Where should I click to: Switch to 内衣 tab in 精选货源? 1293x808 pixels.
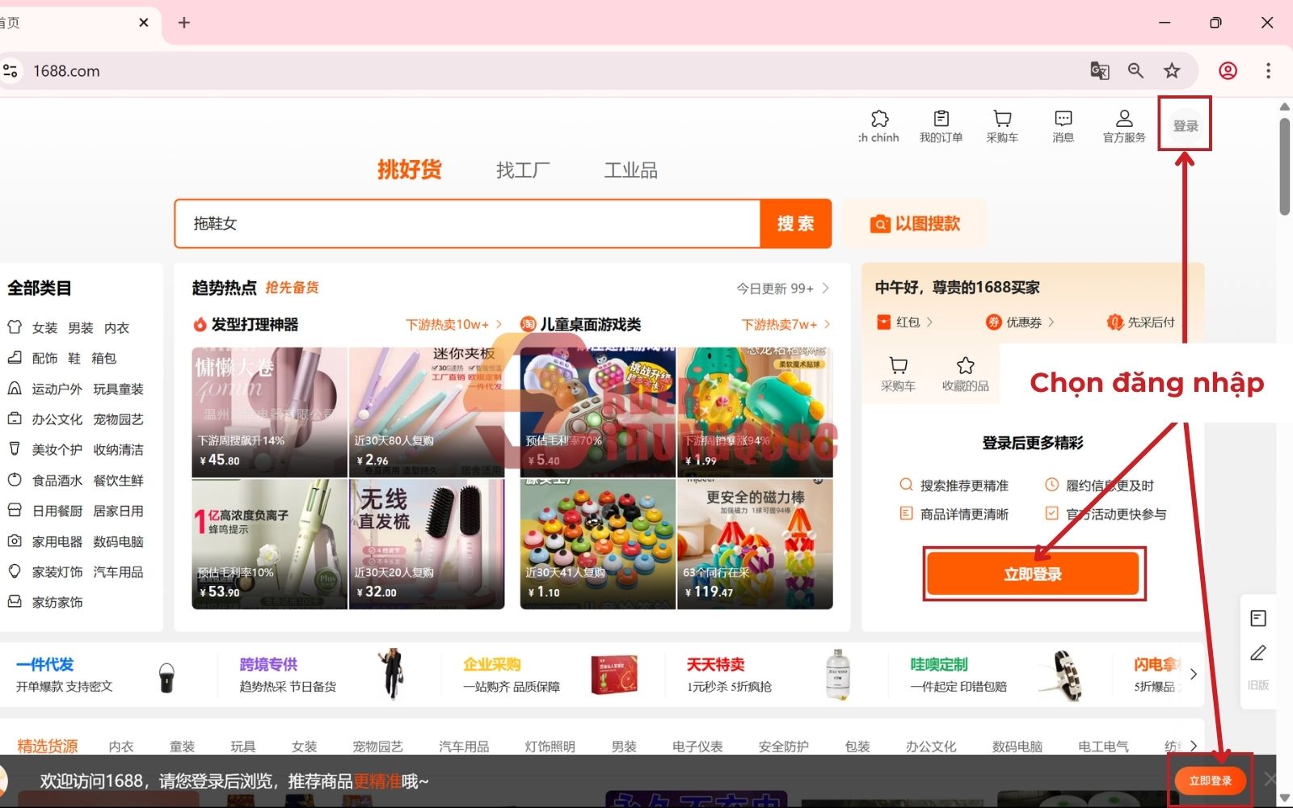click(x=121, y=747)
